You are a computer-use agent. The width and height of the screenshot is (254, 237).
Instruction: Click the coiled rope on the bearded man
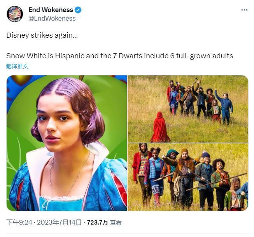click(177, 186)
